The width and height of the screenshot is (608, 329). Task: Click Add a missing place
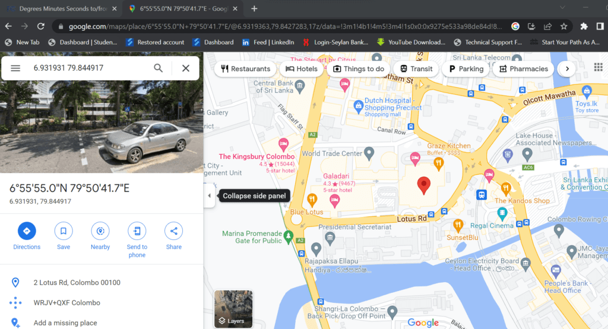click(65, 323)
